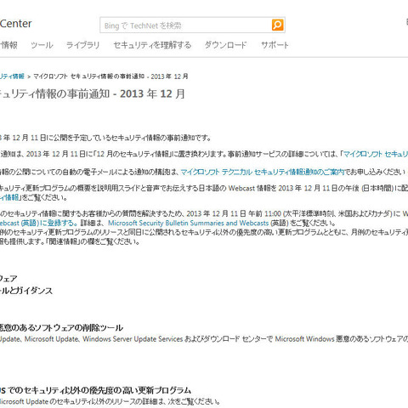Open the ライブラリ menu
The image size is (408, 408).
pyautogui.click(x=82, y=45)
